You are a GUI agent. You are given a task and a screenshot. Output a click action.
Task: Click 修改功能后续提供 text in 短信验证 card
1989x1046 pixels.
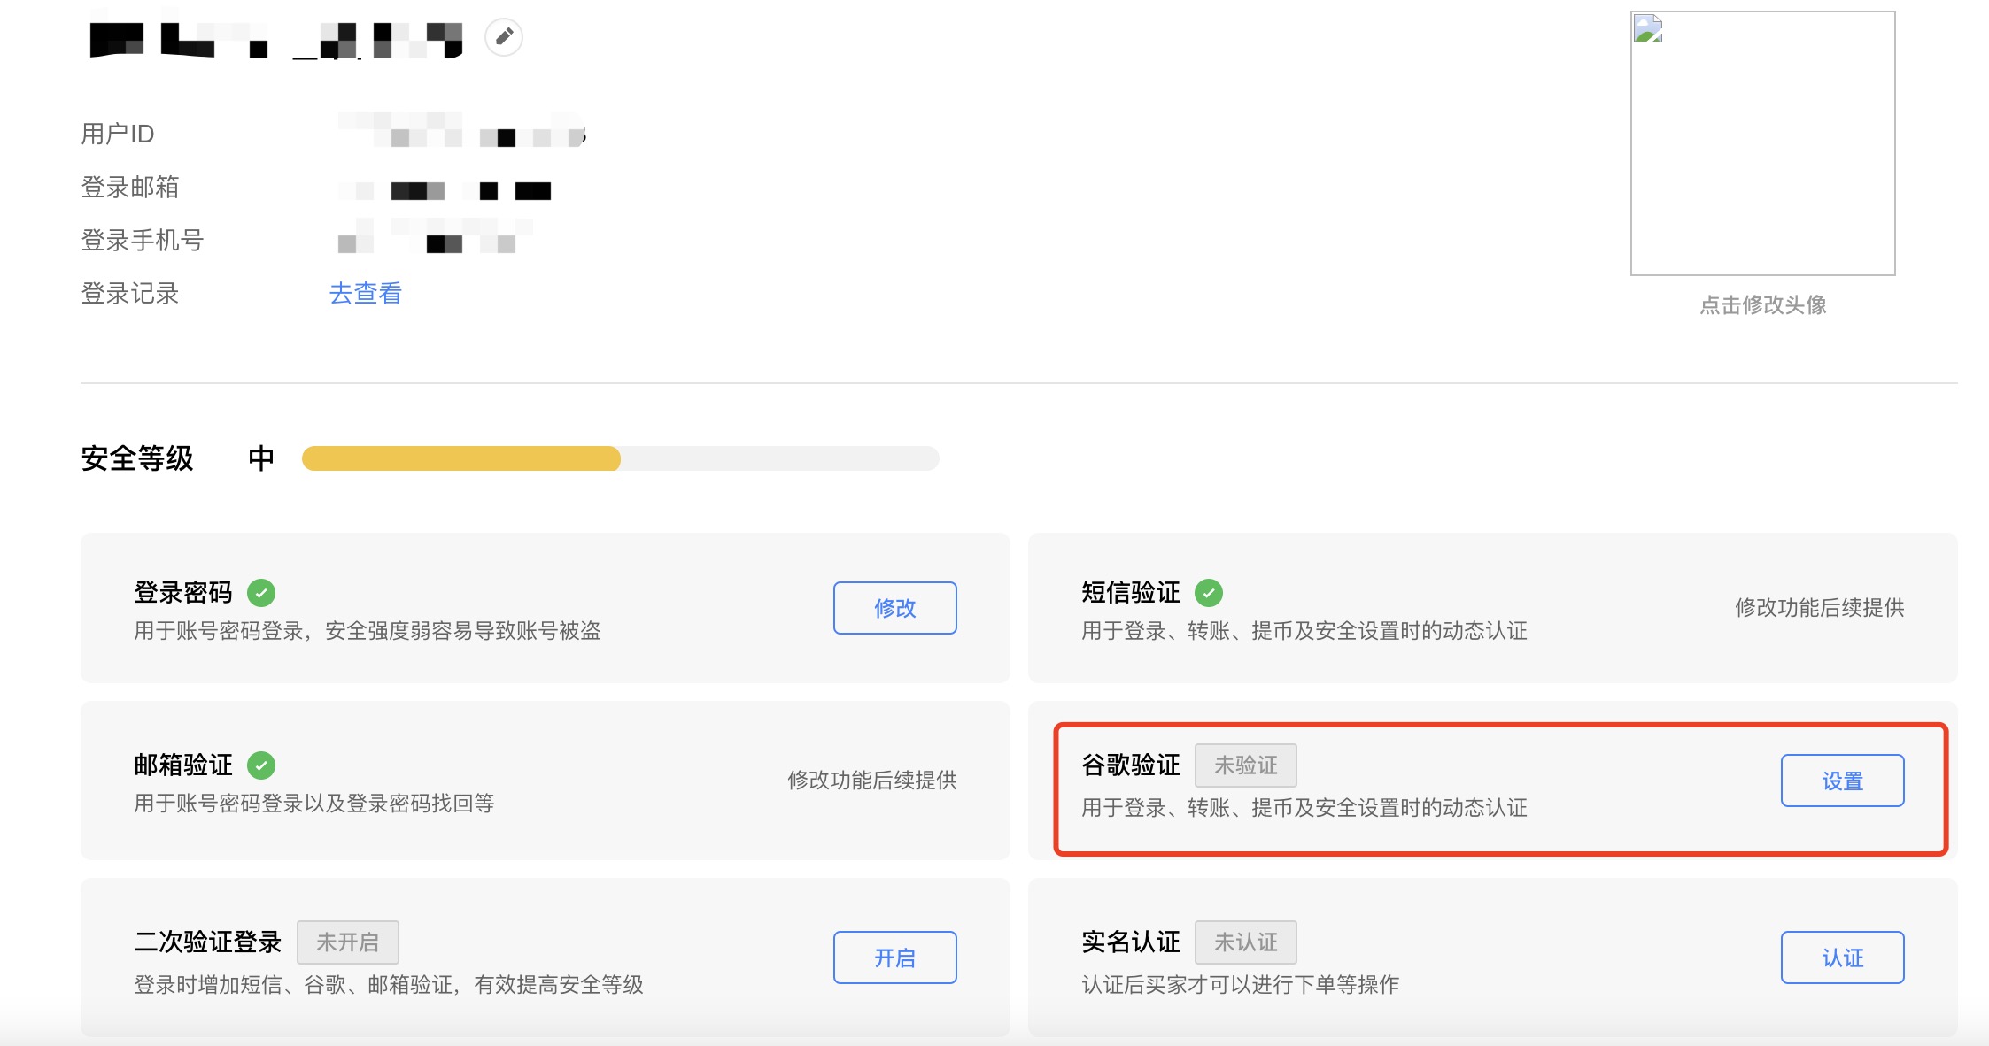[1819, 607]
